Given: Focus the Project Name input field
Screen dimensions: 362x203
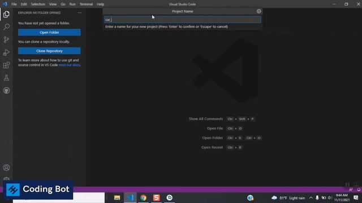Looking at the screenshot, I should pos(182,20).
